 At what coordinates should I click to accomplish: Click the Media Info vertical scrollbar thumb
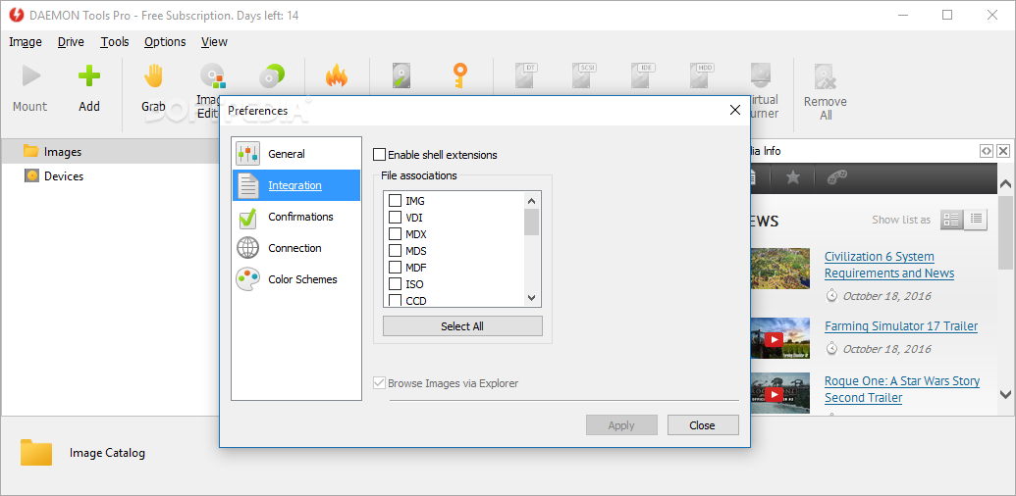point(1005,231)
